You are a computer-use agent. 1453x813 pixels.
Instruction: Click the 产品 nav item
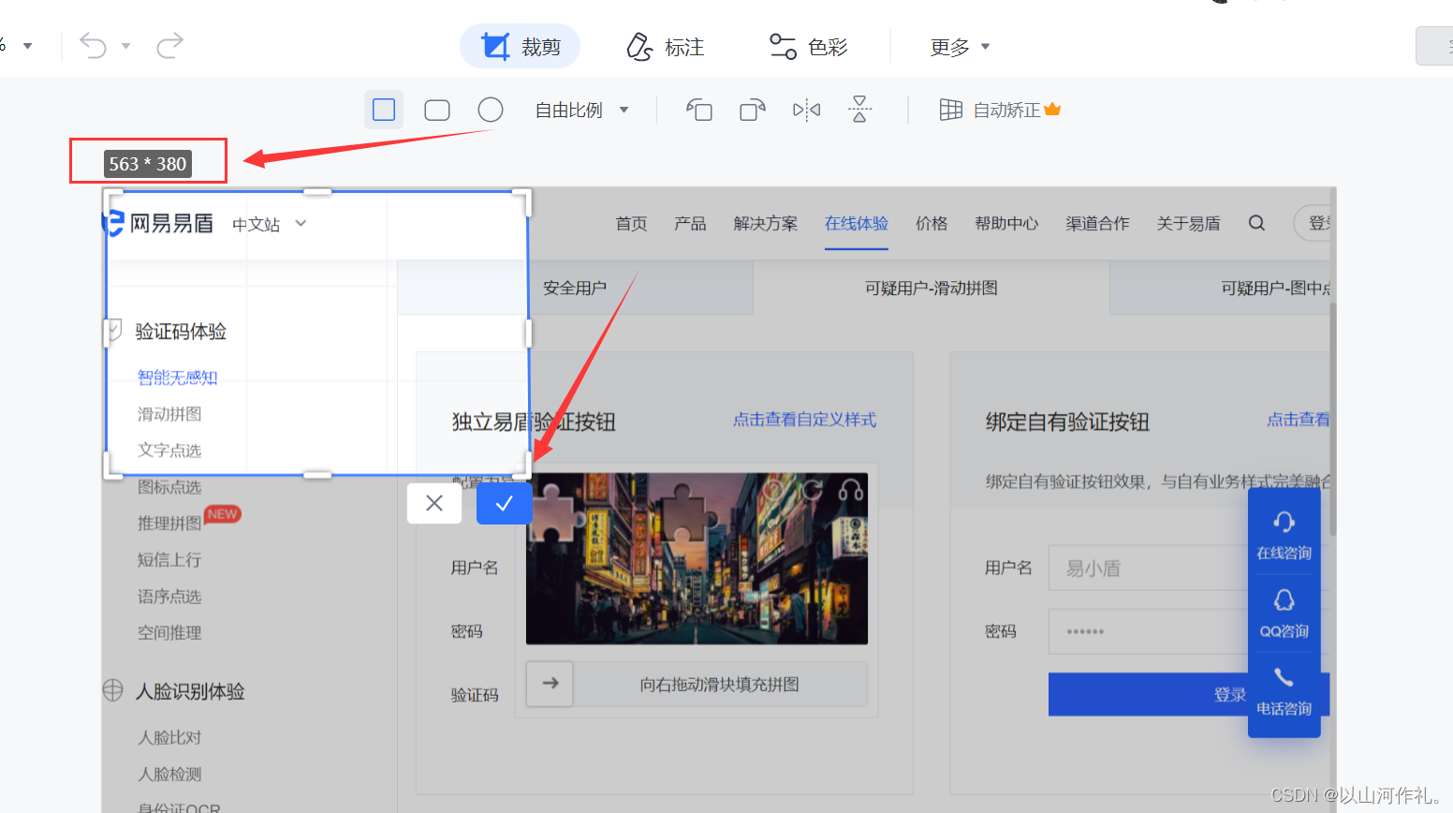click(x=690, y=224)
